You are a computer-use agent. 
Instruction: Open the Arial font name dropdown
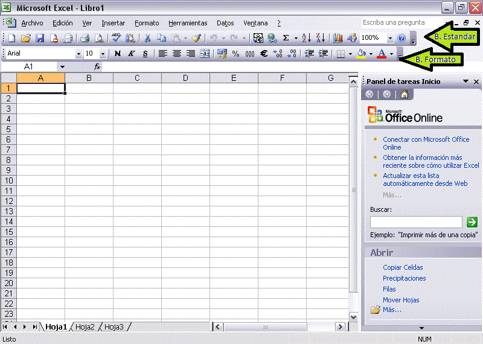(x=78, y=54)
